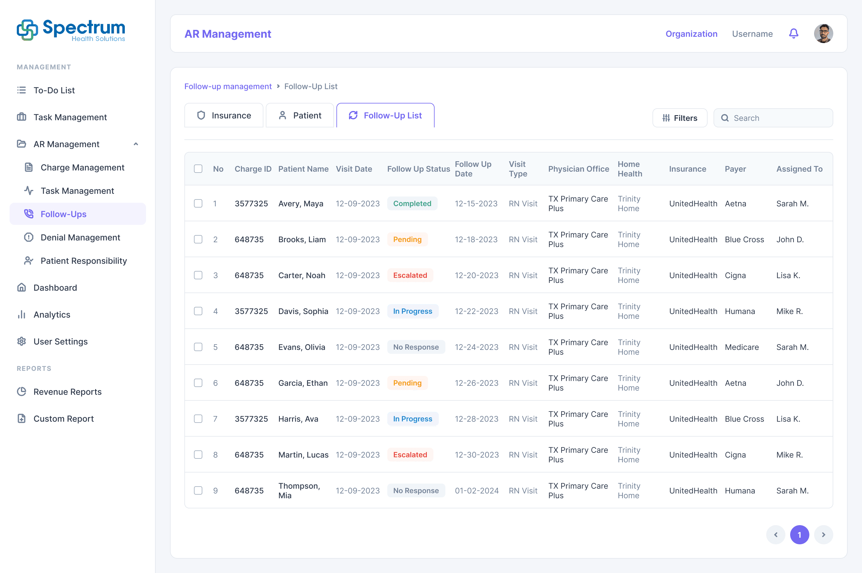Switch to the Insurance tab
This screenshot has width=862, height=573.
point(224,115)
